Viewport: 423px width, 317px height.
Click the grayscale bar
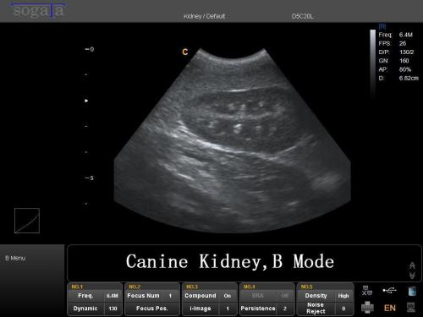tap(373, 63)
